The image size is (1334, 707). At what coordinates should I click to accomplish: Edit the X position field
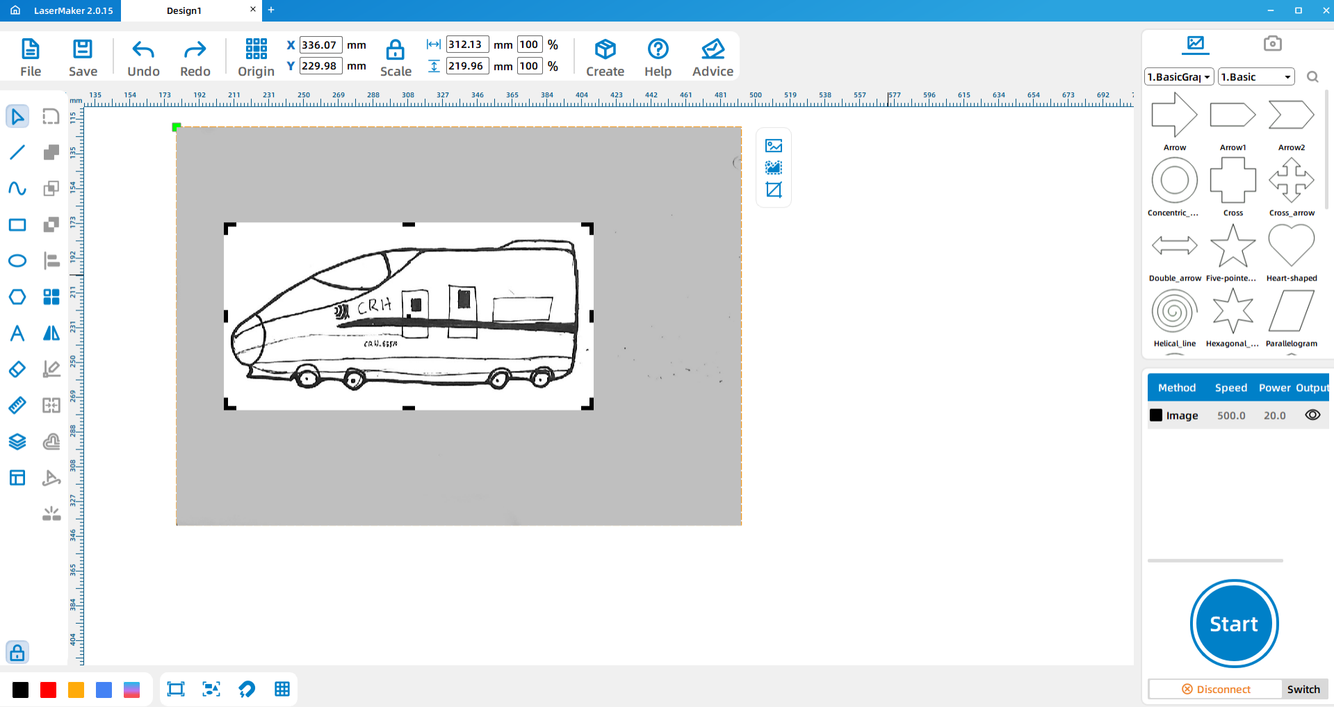click(320, 45)
